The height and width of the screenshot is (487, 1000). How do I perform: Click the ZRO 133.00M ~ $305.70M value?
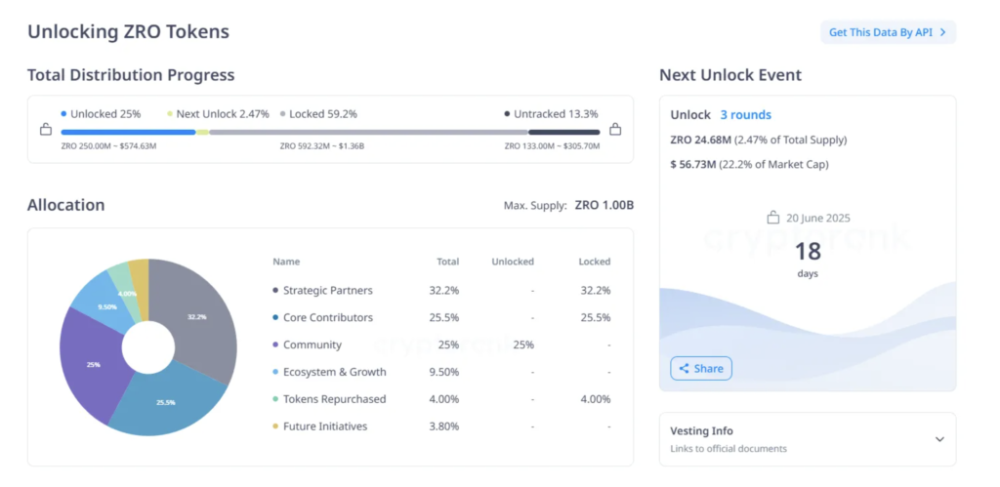click(553, 146)
